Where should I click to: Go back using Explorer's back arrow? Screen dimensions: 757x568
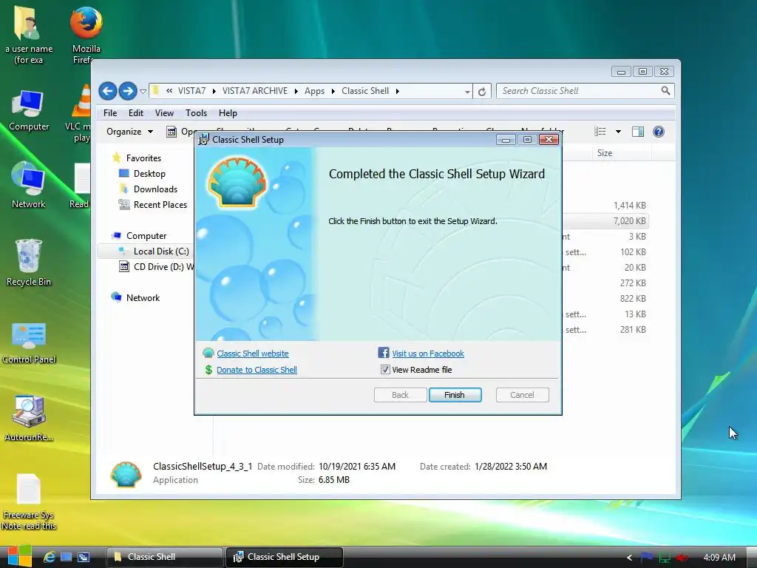point(108,91)
